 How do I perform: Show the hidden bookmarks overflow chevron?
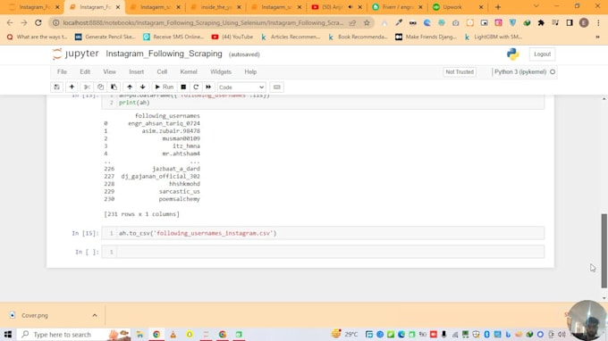[597, 37]
